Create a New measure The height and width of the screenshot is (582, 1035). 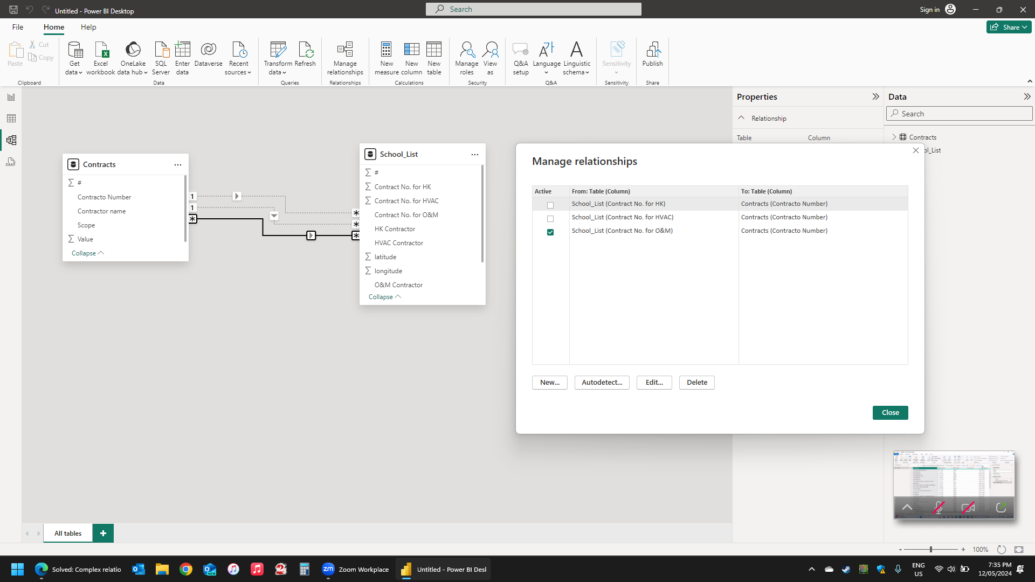pos(387,58)
